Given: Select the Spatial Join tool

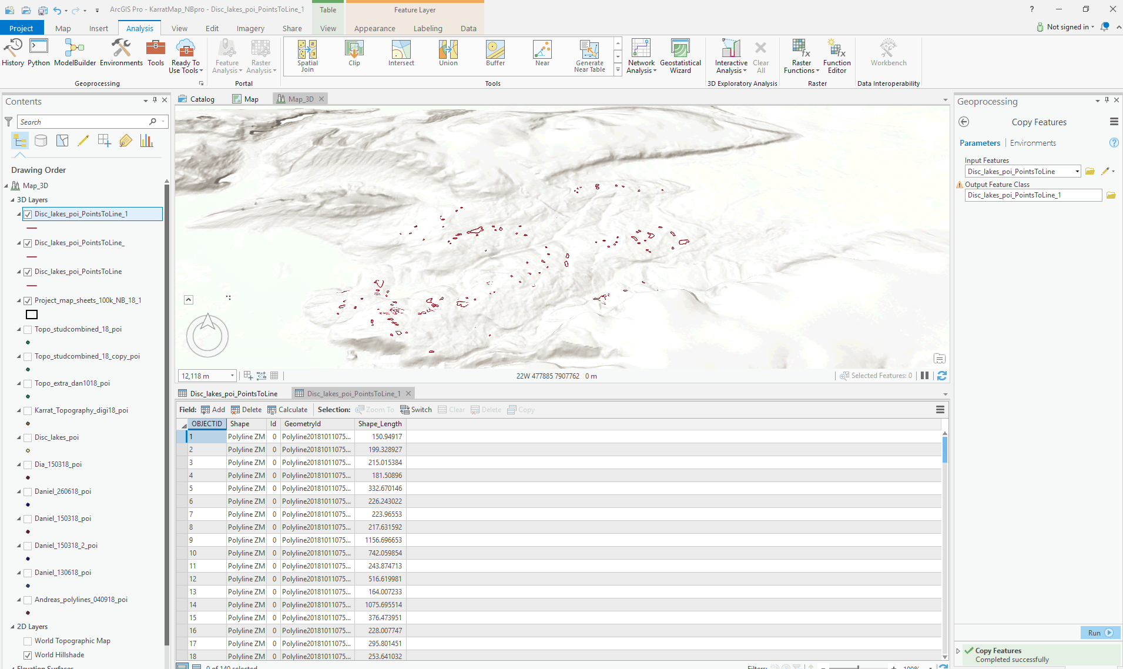Looking at the screenshot, I should [307, 56].
